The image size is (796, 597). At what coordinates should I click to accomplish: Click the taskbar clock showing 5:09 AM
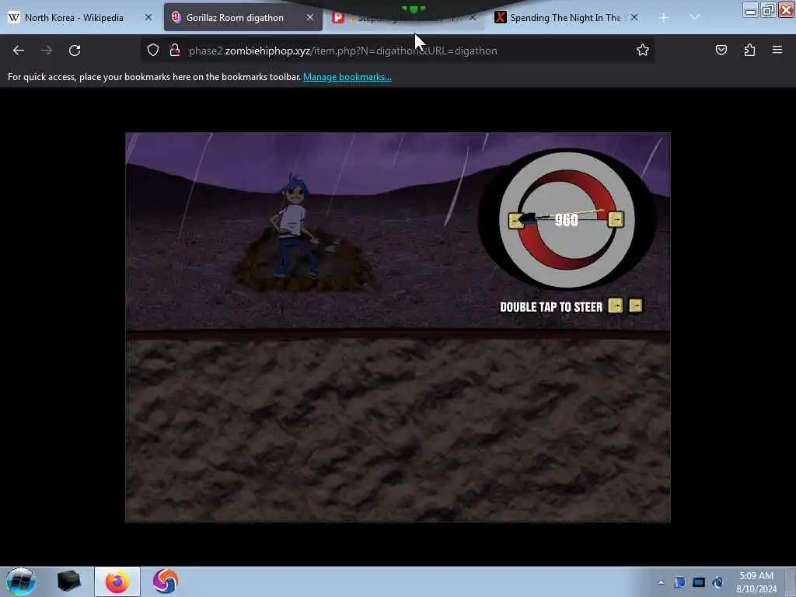tap(756, 582)
